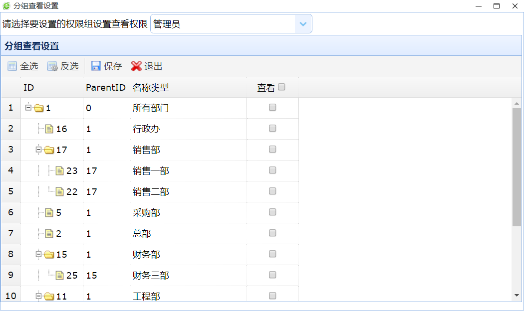Collapse the 销售部 tree node 17
The height and width of the screenshot is (313, 524).
point(39,150)
